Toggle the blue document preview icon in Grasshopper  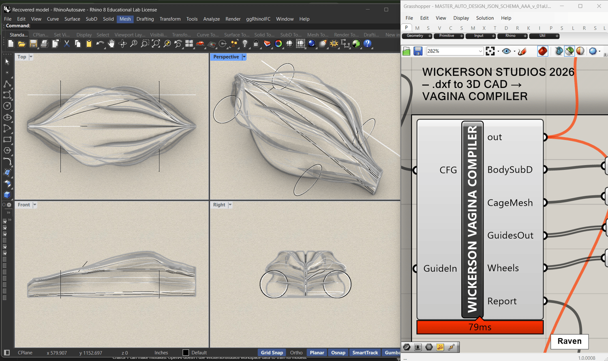(x=593, y=51)
